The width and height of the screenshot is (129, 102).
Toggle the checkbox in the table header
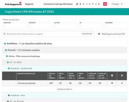coord(112,75)
